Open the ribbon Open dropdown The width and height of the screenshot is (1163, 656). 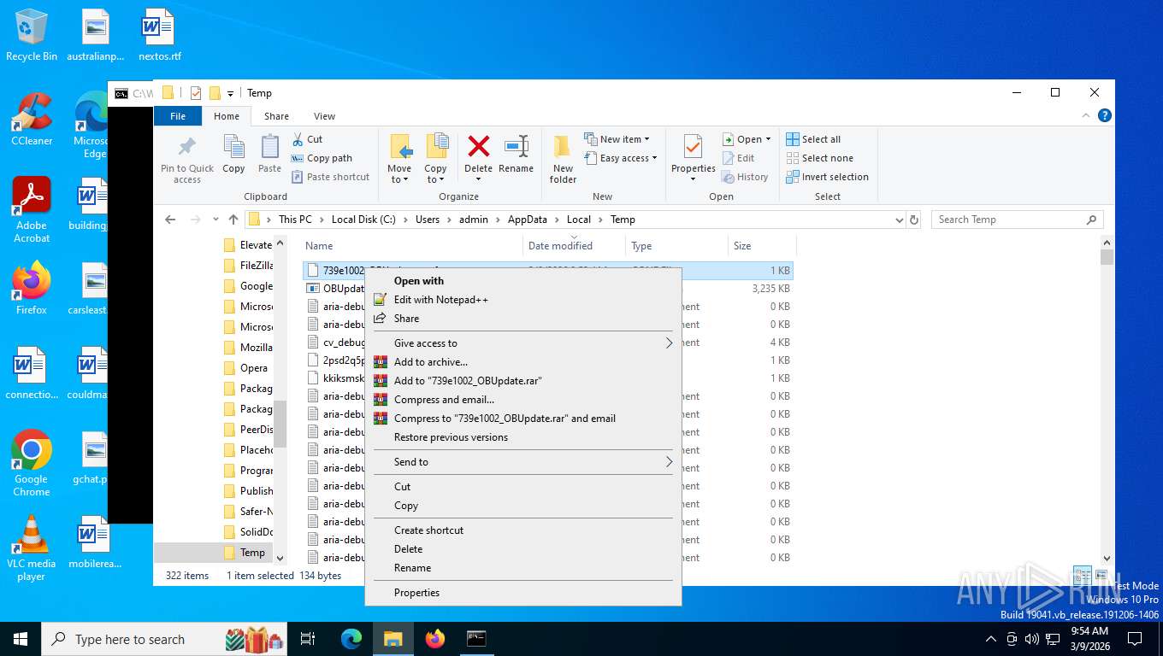pos(747,139)
